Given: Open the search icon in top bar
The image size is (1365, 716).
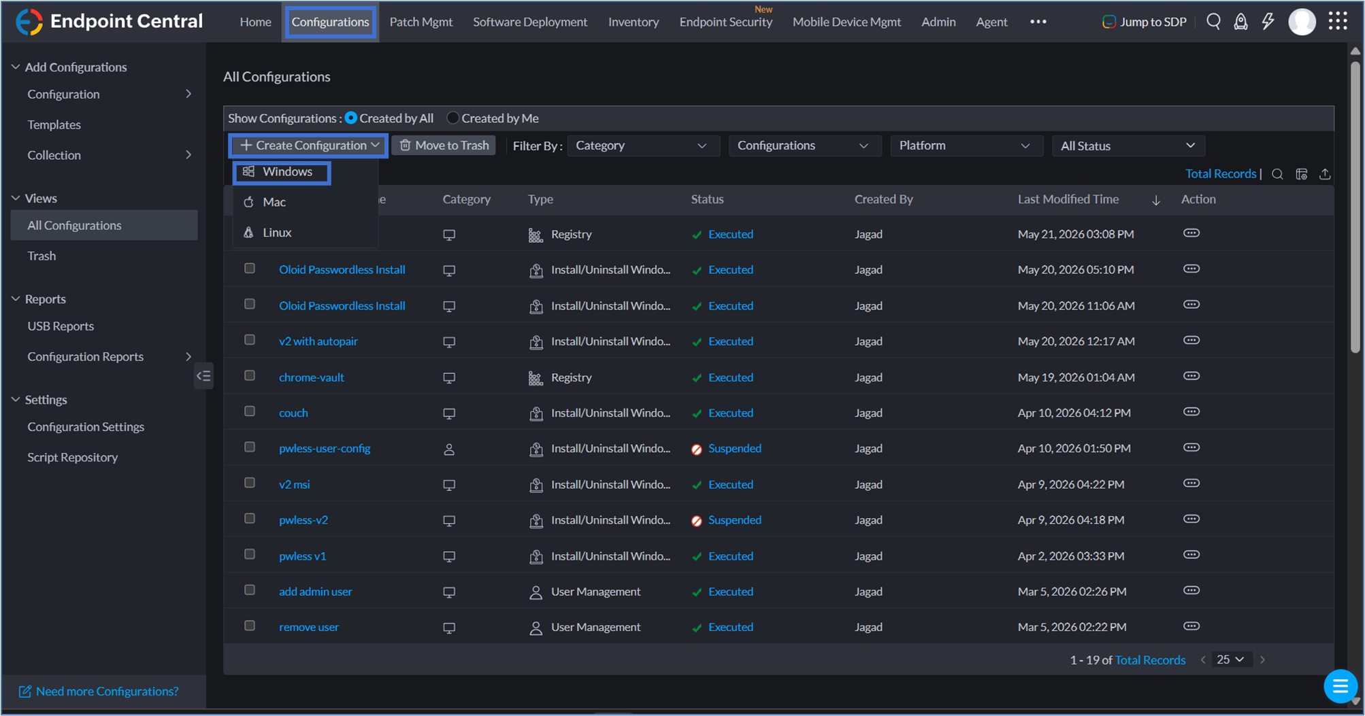Looking at the screenshot, I should (1213, 22).
